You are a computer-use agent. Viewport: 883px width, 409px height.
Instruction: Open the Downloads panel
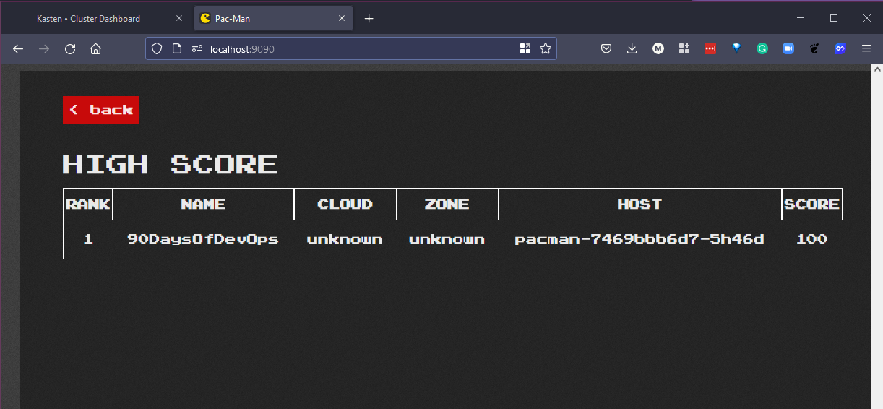pos(632,48)
